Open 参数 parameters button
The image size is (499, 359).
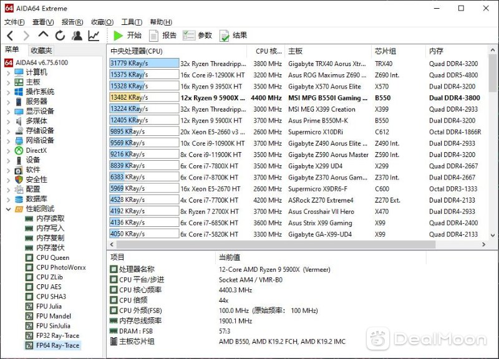coord(197,36)
